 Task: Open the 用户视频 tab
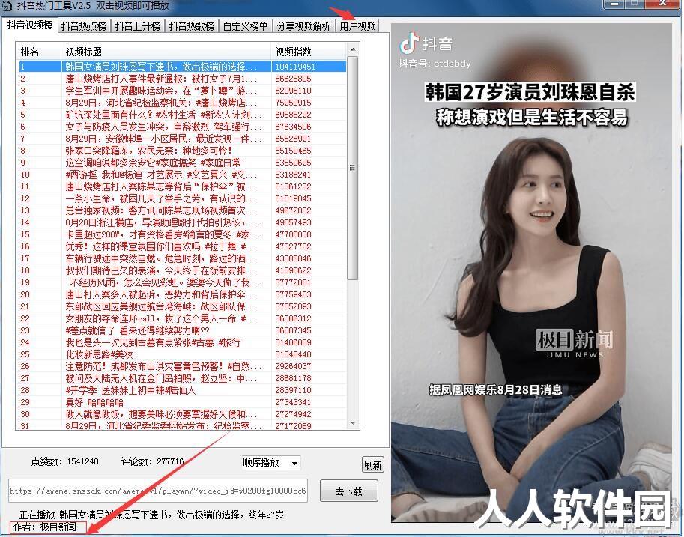357,26
